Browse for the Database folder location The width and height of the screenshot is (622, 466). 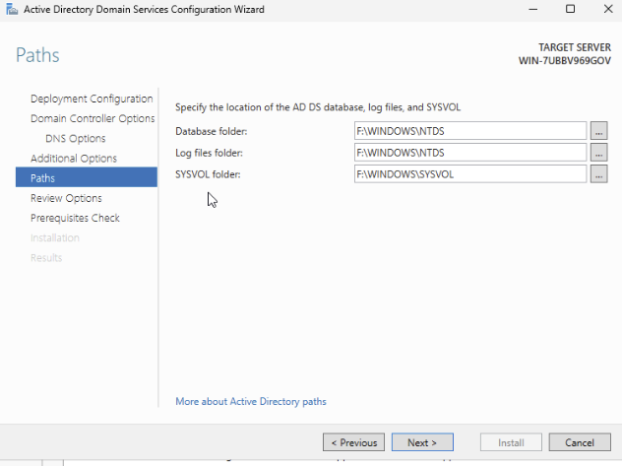(598, 131)
